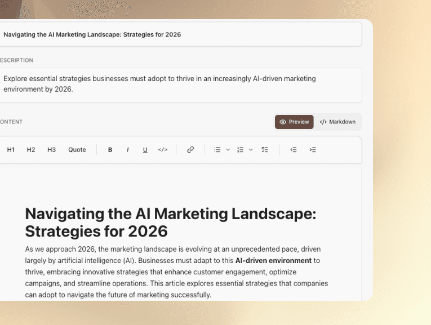Toggle bold formatting
Image resolution: width=431 pixels, height=325 pixels.
110,150
